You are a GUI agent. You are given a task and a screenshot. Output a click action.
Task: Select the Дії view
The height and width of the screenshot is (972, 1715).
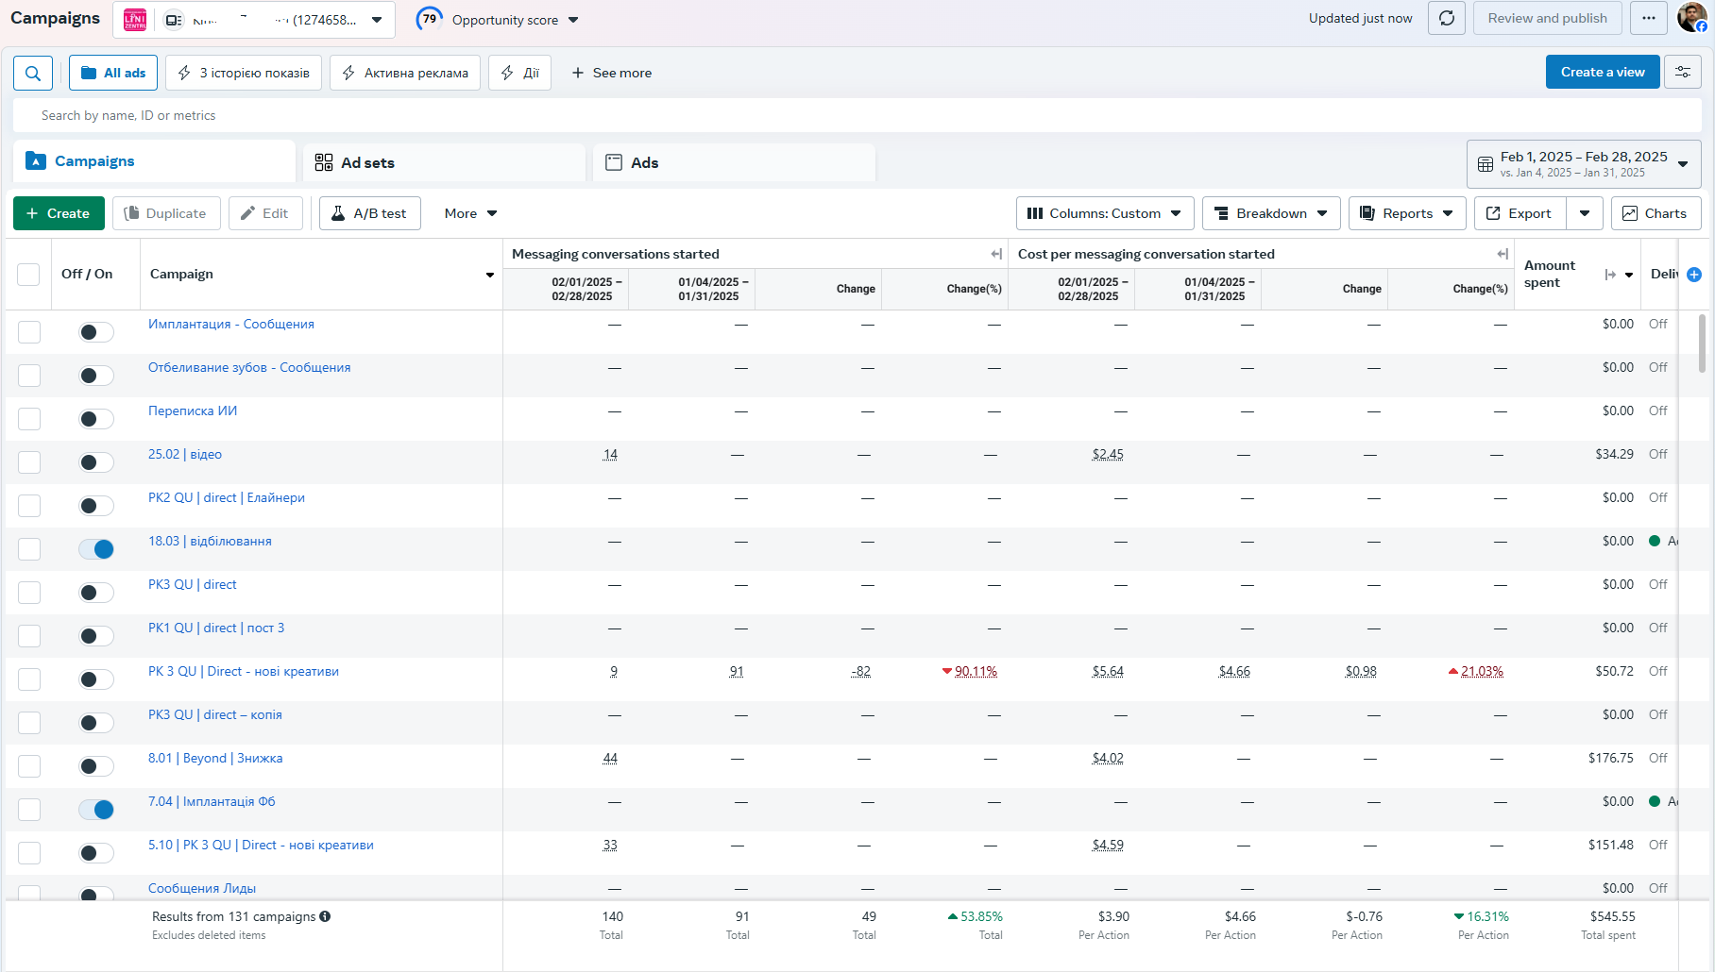coord(519,73)
